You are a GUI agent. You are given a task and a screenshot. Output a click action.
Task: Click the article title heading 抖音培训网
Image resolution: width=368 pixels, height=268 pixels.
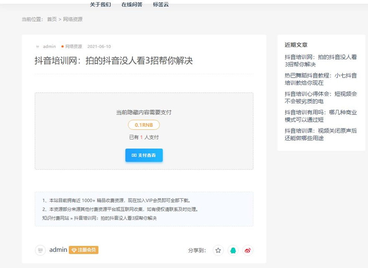click(x=114, y=61)
